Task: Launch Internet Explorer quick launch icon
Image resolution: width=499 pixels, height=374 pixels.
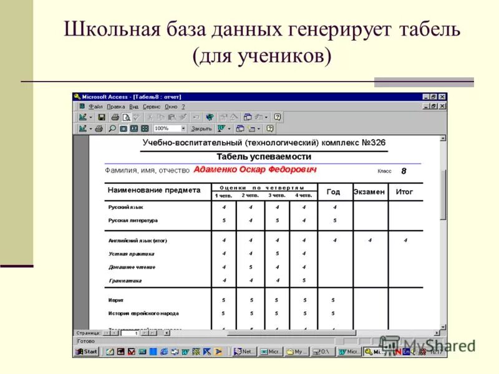Action: pos(164,352)
